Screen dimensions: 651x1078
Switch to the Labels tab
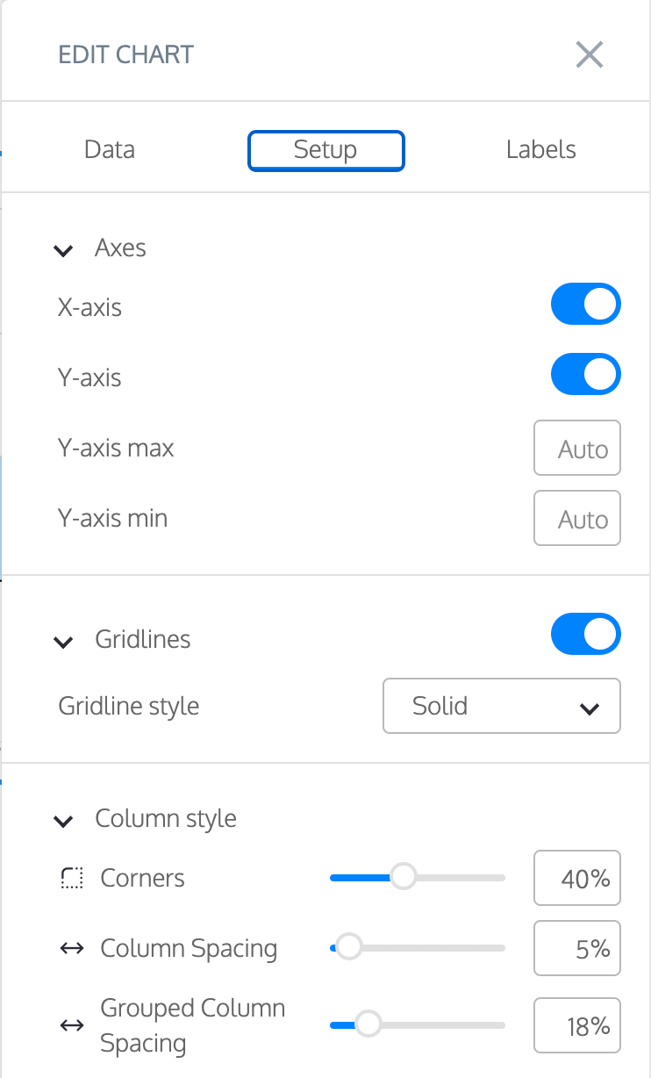tap(541, 149)
